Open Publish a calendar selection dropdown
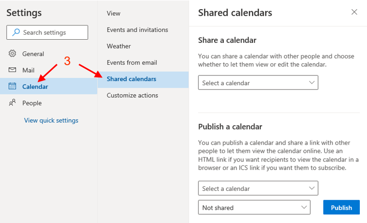367x223 pixels. pos(258,188)
